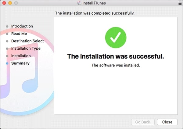Click "The installation was successful." heading
The height and width of the screenshot is (129, 183).
(116, 56)
